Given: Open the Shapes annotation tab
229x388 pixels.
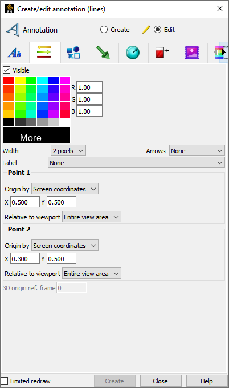Looking at the screenshot, I should point(73,53).
